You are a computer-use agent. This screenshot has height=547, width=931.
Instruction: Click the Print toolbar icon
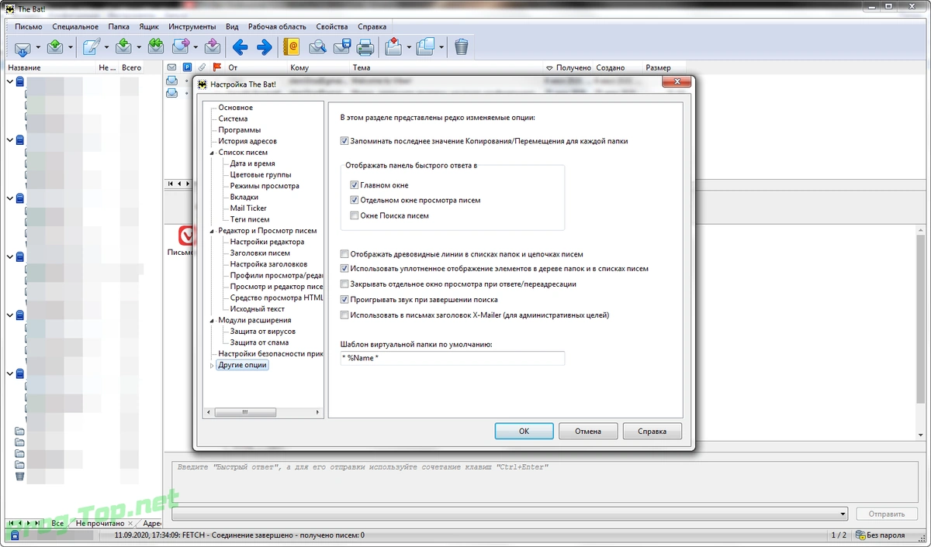pyautogui.click(x=365, y=48)
